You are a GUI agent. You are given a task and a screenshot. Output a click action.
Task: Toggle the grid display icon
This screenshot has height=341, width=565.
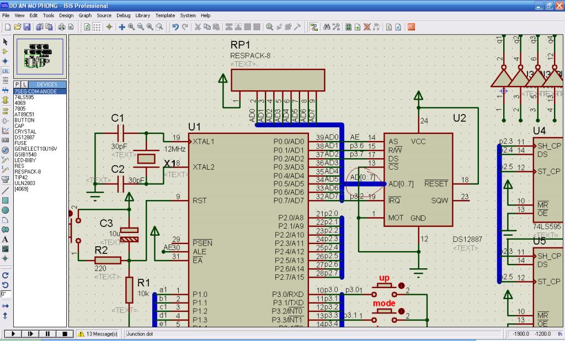pos(97,26)
